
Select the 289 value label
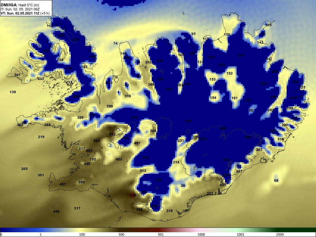(82, 182)
